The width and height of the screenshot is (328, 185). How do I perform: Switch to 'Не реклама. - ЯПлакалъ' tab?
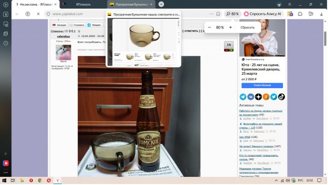tap(35, 5)
